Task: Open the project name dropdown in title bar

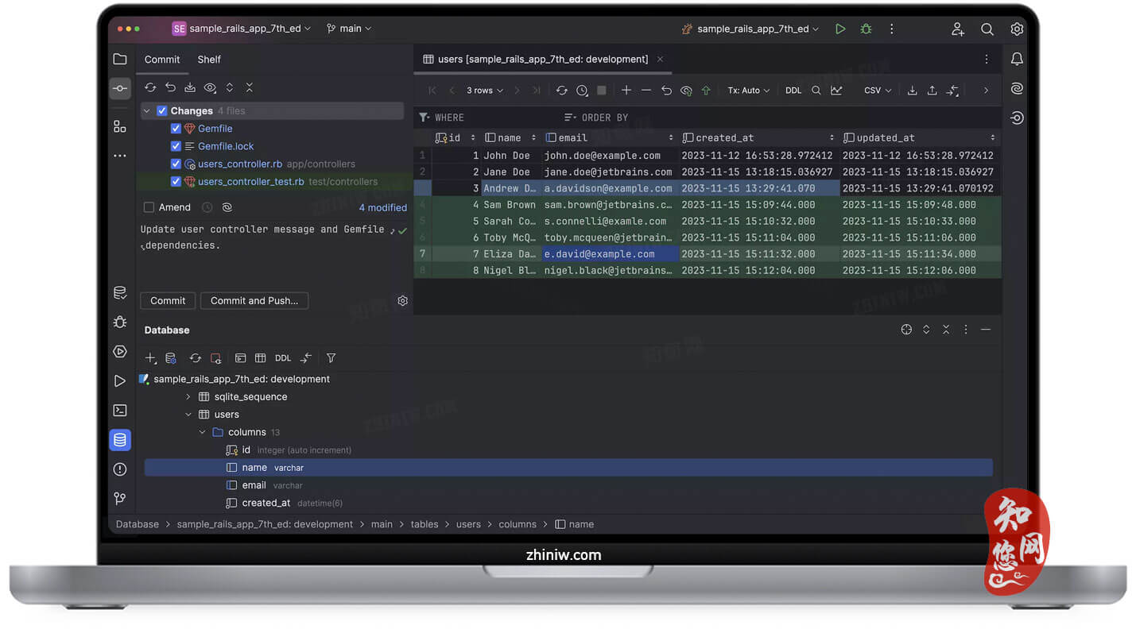Action: (242, 29)
